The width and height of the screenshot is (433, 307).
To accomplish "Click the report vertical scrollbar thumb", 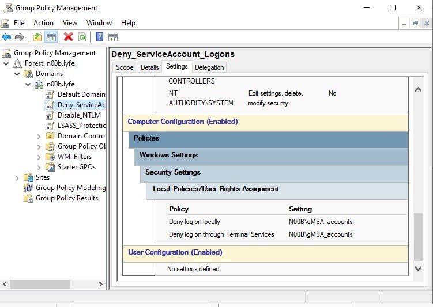I will [418, 237].
